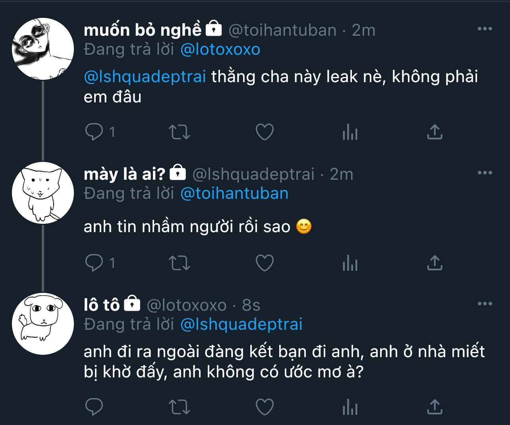Screen dimensions: 510x425
Task: Share the first tweet by @toihantuban
Action: coord(435,132)
